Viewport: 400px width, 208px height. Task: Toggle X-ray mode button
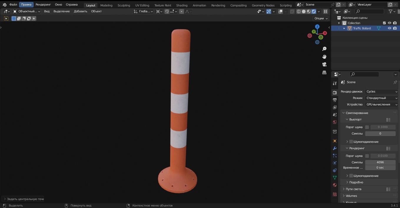[x=292, y=11]
